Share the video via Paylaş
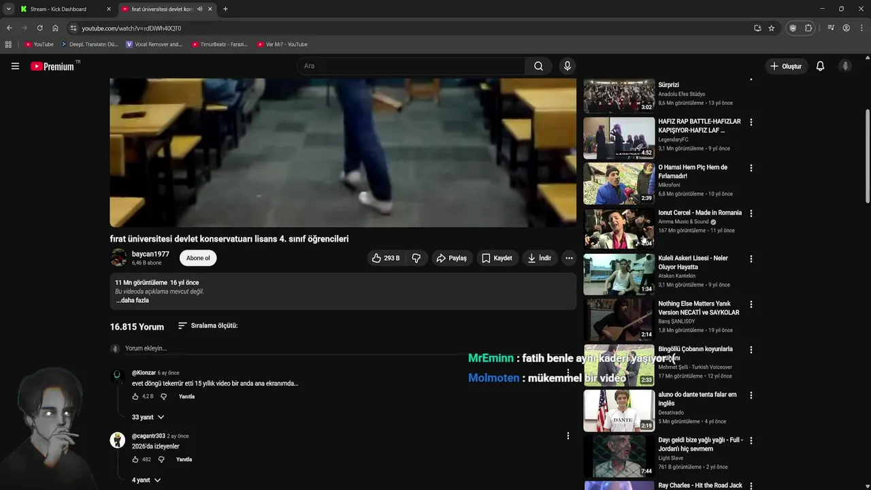 point(452,258)
